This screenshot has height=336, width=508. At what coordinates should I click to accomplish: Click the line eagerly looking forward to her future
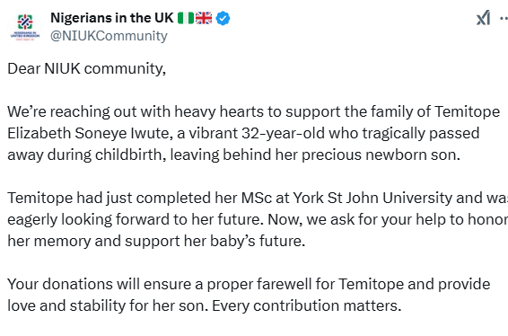134,219
